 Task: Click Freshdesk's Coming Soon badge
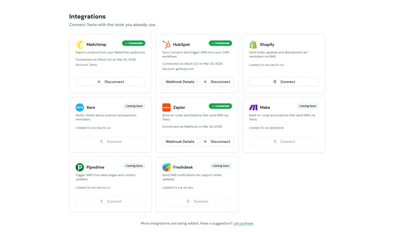click(x=221, y=165)
